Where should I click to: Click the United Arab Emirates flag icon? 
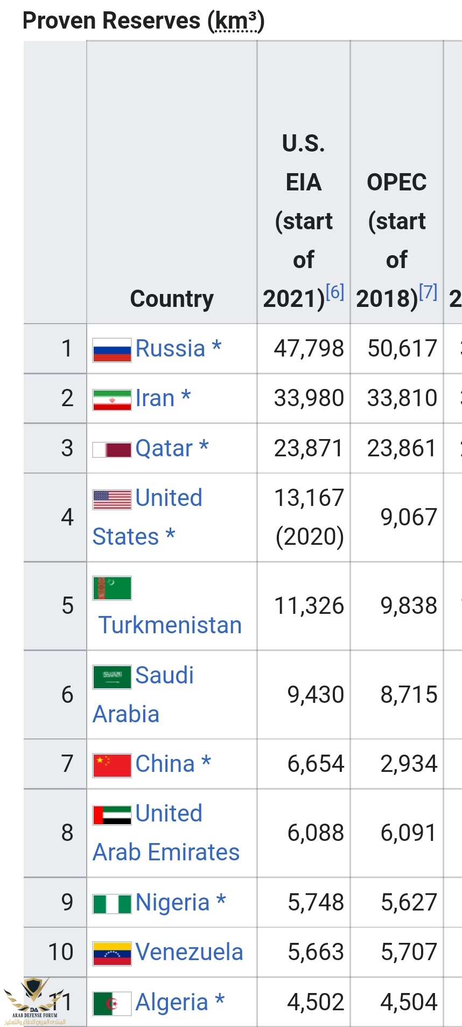click(112, 815)
